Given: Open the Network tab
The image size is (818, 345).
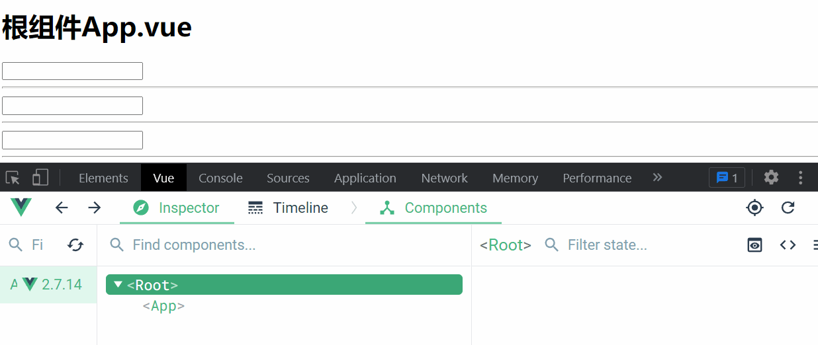Looking at the screenshot, I should (x=444, y=178).
